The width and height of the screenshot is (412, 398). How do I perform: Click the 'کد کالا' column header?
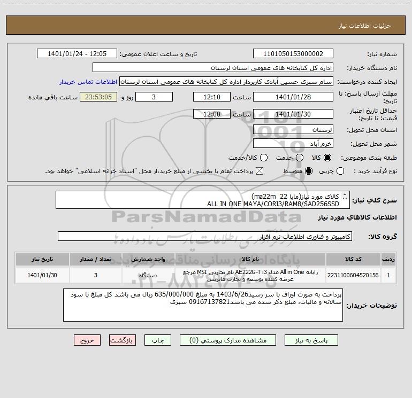[x=353, y=259]
